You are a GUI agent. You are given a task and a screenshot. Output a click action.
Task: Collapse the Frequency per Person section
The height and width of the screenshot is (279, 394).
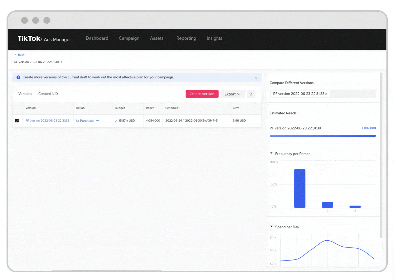[271, 153]
